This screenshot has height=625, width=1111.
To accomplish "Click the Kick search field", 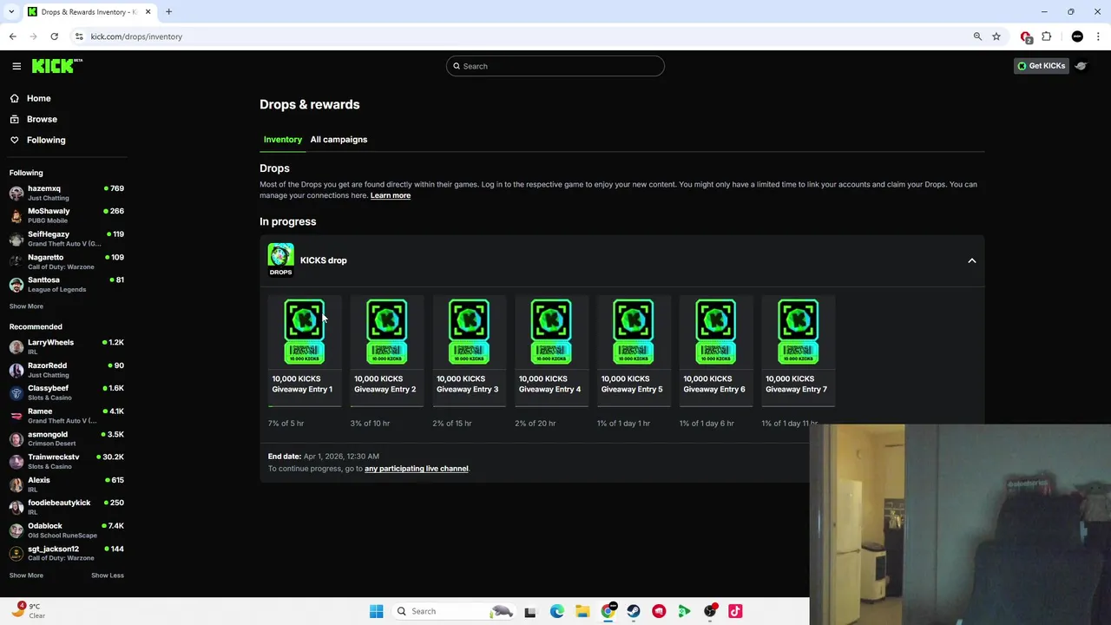I will click(x=555, y=66).
